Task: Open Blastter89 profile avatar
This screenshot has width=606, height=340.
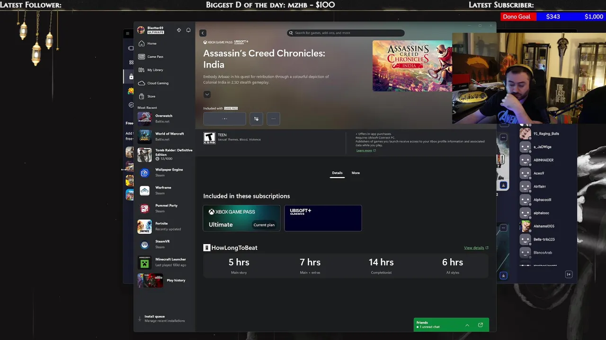Action: pyautogui.click(x=141, y=30)
